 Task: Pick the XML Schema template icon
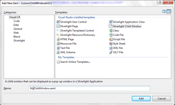click(x=58, y=52)
